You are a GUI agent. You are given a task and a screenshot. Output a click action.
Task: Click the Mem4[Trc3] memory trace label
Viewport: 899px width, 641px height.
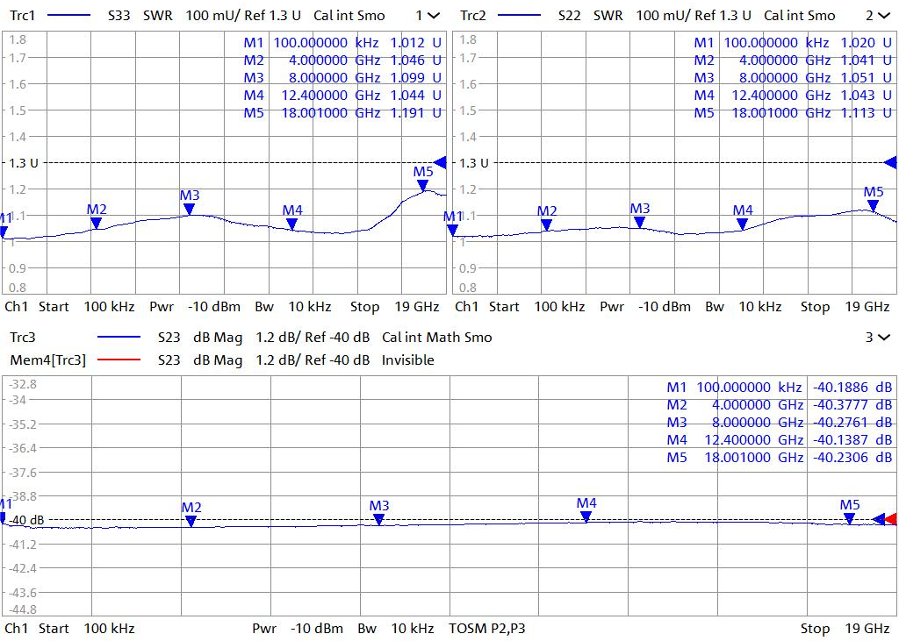pyautogui.click(x=47, y=360)
